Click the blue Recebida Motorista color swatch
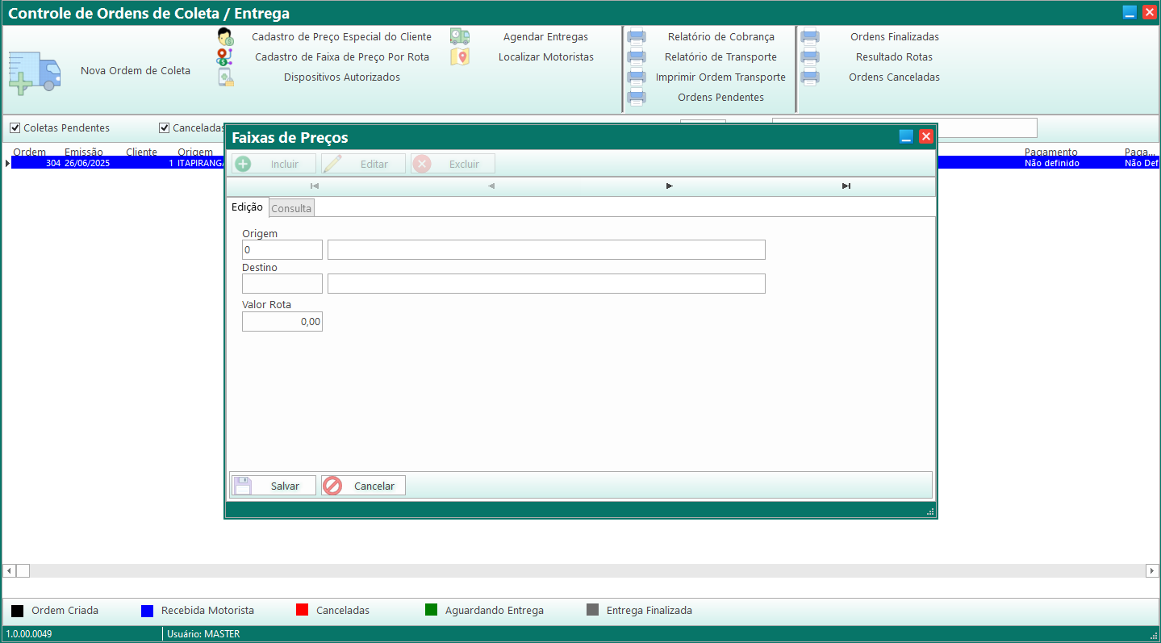The height and width of the screenshot is (643, 1161). coord(147,611)
